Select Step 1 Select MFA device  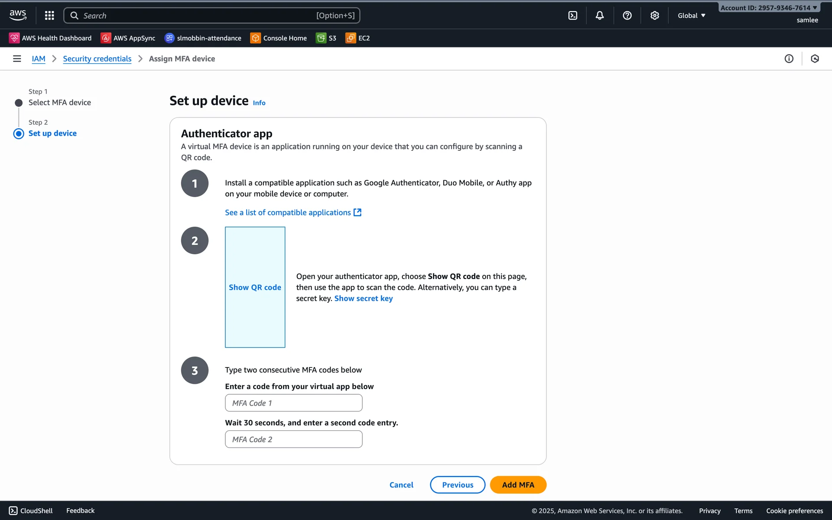pos(59,103)
